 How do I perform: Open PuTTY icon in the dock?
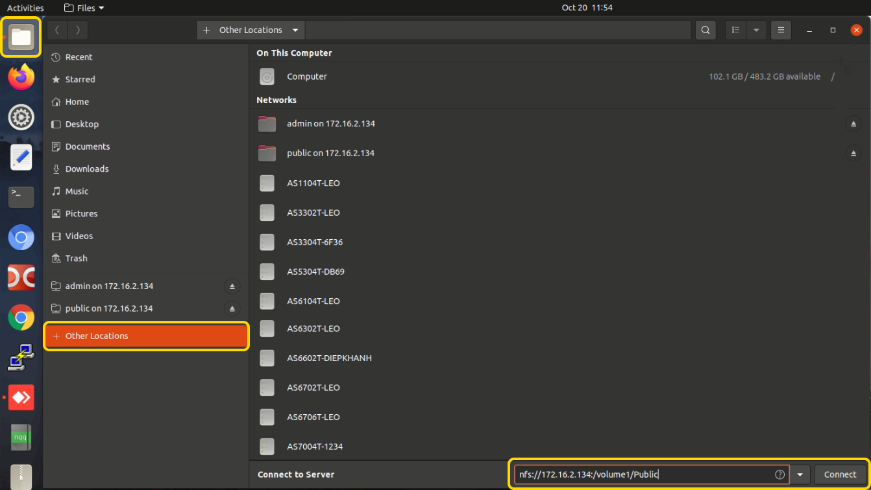click(x=21, y=357)
